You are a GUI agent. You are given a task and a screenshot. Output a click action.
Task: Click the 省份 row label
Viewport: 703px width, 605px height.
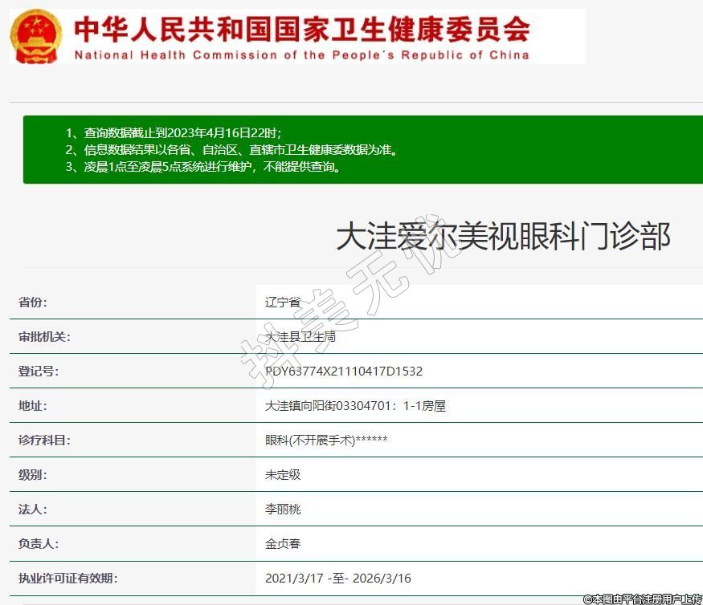coord(33,302)
